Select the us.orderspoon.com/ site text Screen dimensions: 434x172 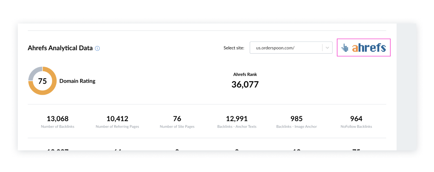(275, 48)
